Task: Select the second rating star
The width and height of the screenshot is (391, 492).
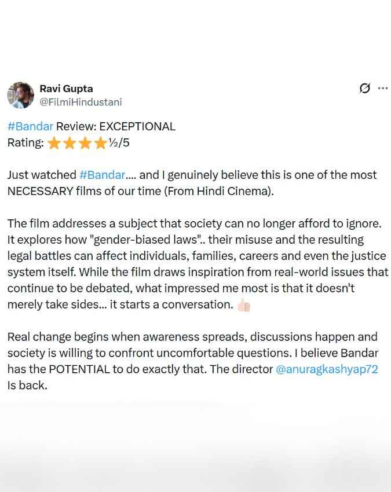Action: (x=70, y=144)
